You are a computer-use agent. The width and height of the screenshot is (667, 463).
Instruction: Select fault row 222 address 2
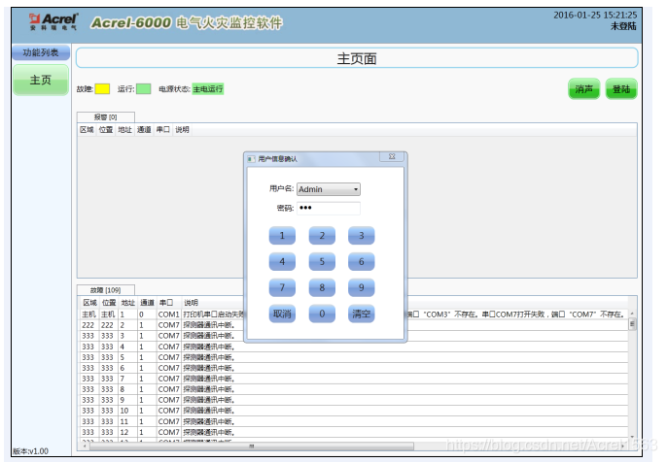pyautogui.click(x=354, y=325)
